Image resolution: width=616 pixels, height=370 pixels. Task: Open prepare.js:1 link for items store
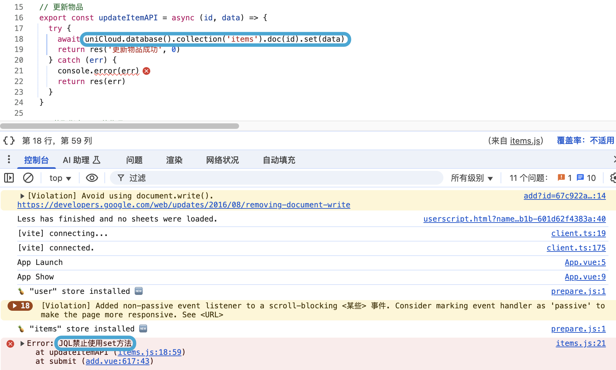578,329
